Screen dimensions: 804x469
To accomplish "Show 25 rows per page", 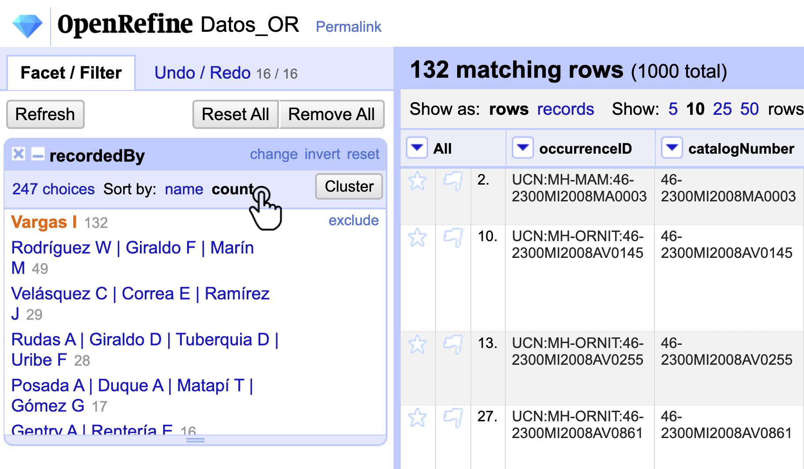I will pos(722,109).
